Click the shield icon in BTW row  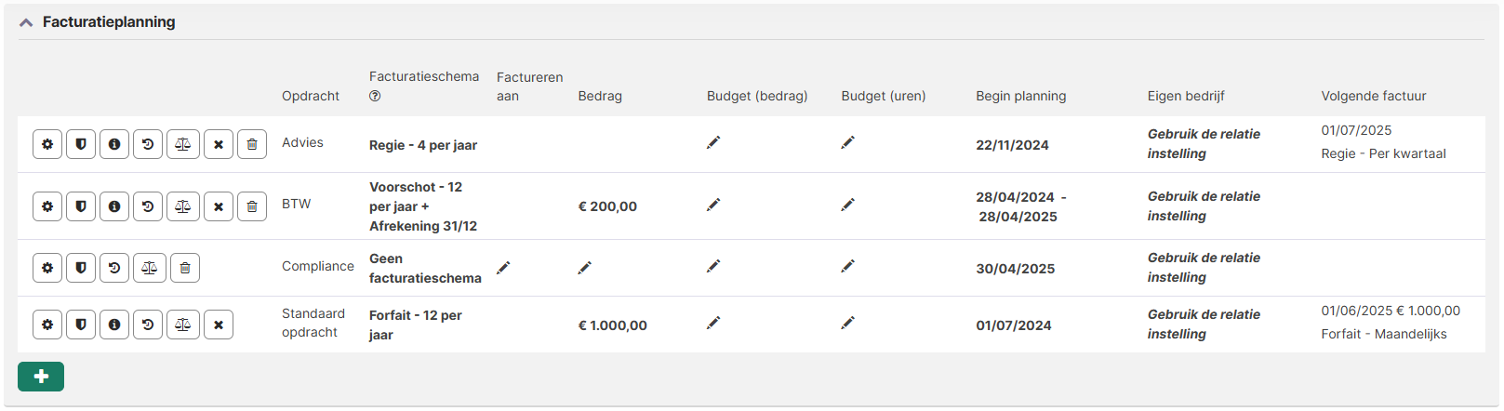click(x=81, y=206)
